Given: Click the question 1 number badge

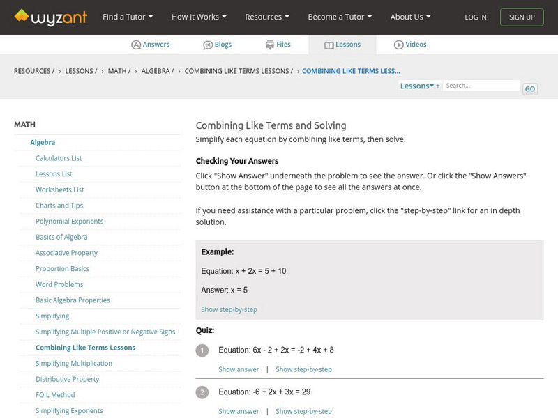Looking at the screenshot, I should coord(202,350).
